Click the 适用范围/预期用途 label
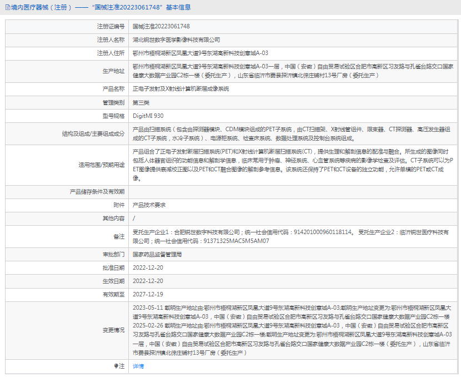The image size is (461, 377). click(102, 165)
